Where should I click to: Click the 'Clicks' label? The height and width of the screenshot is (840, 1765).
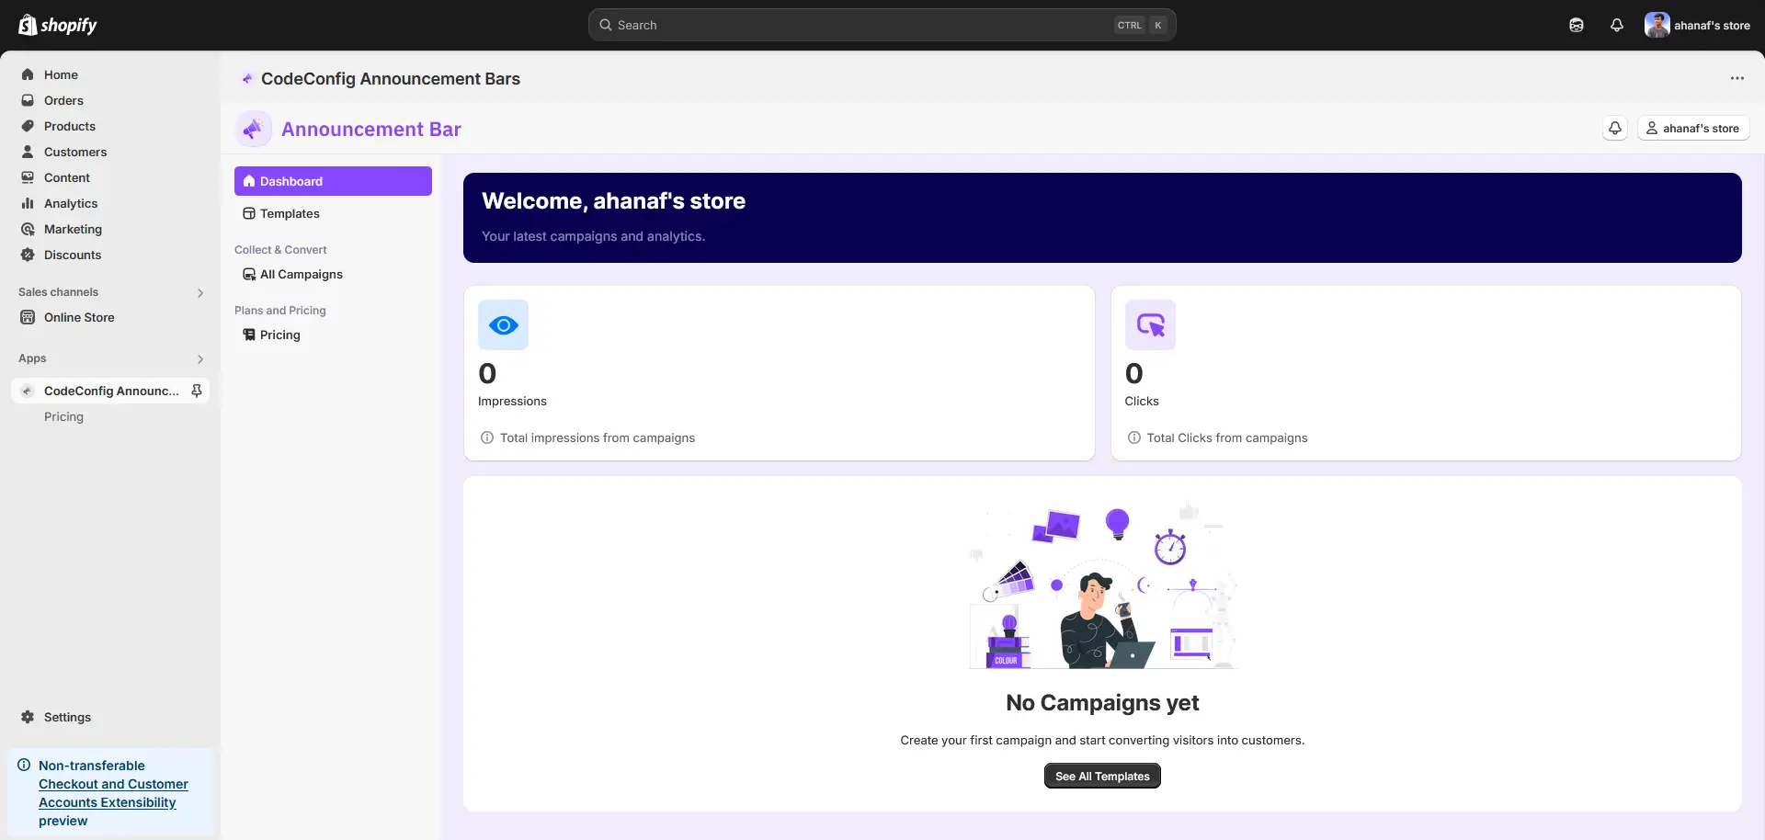pyautogui.click(x=1142, y=401)
